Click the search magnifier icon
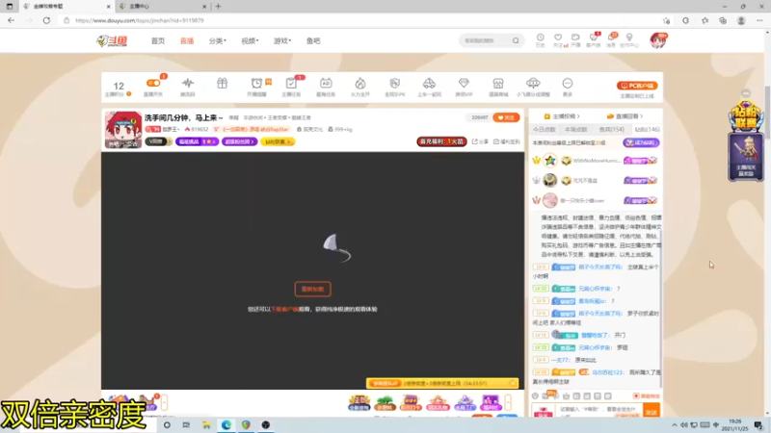This screenshot has height=433, width=771. tap(516, 40)
